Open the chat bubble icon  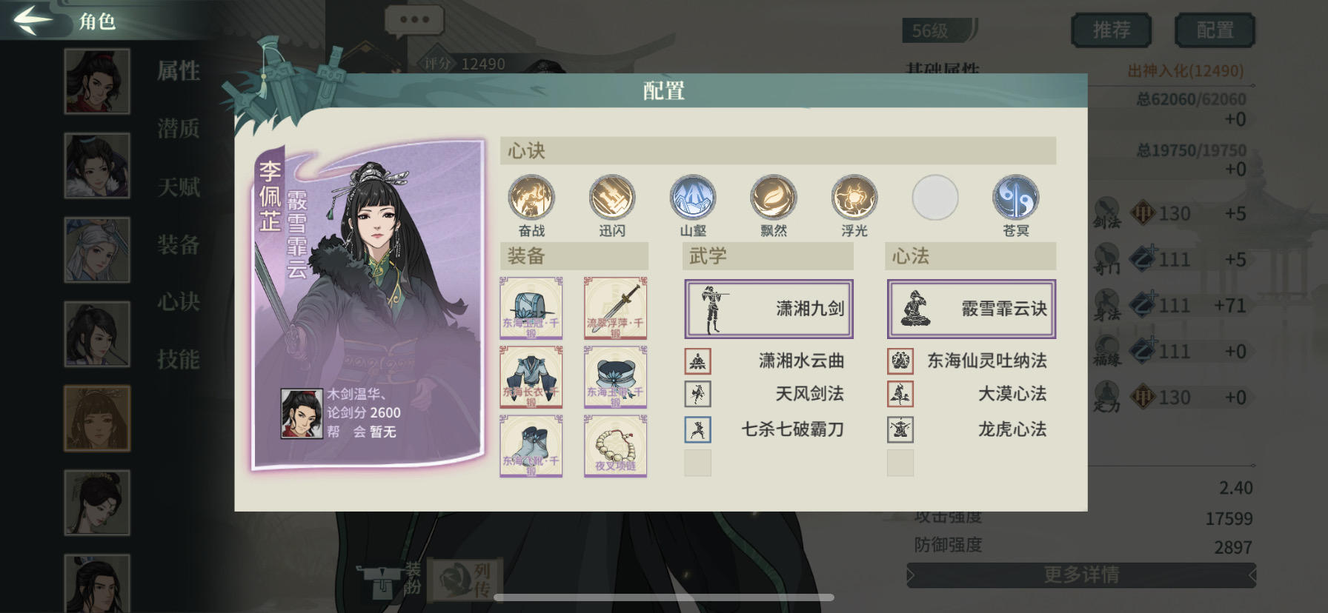[414, 20]
